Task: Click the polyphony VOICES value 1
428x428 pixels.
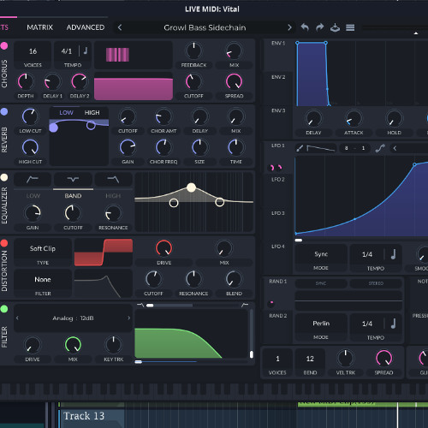Action: 277,359
